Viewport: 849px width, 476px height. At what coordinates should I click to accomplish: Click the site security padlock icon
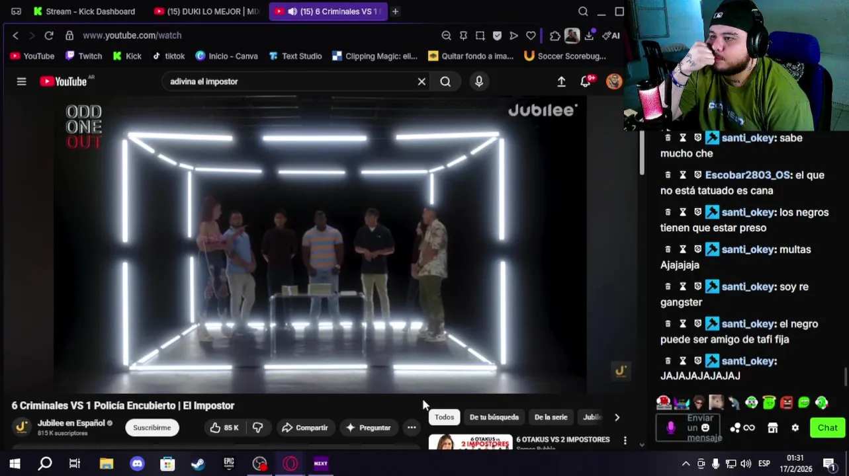(x=69, y=36)
